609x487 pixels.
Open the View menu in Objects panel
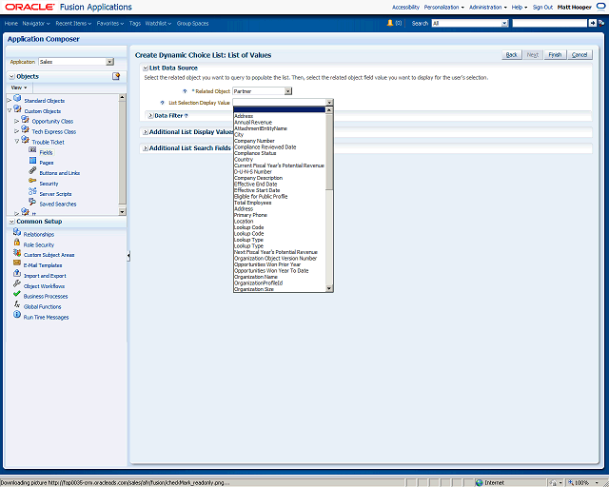(19, 88)
